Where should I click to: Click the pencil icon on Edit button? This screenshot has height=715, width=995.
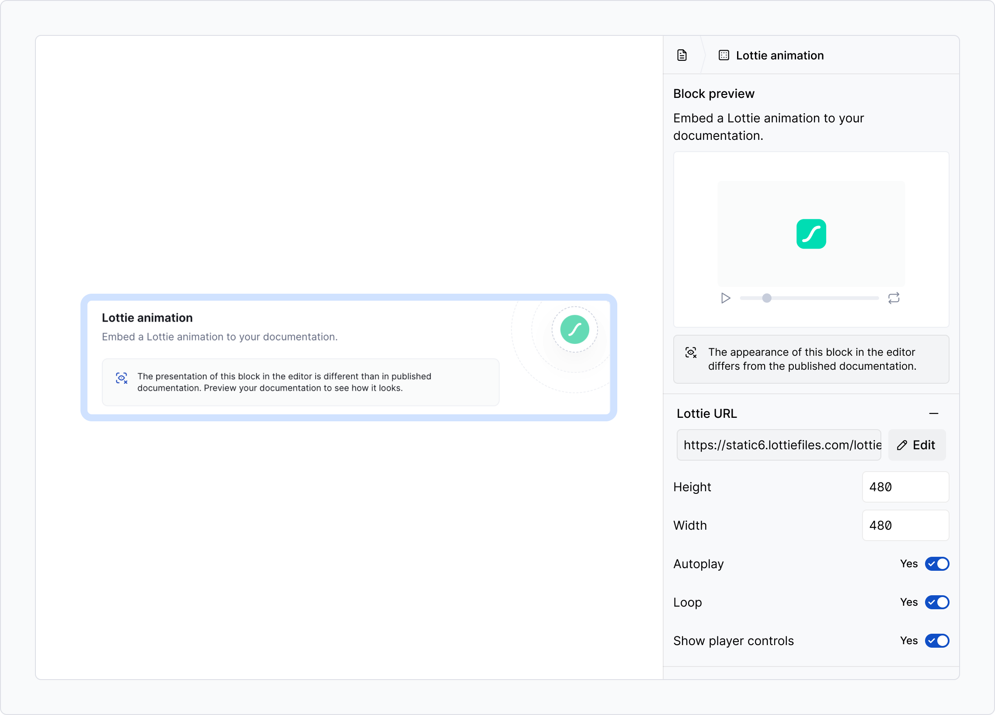click(x=902, y=445)
